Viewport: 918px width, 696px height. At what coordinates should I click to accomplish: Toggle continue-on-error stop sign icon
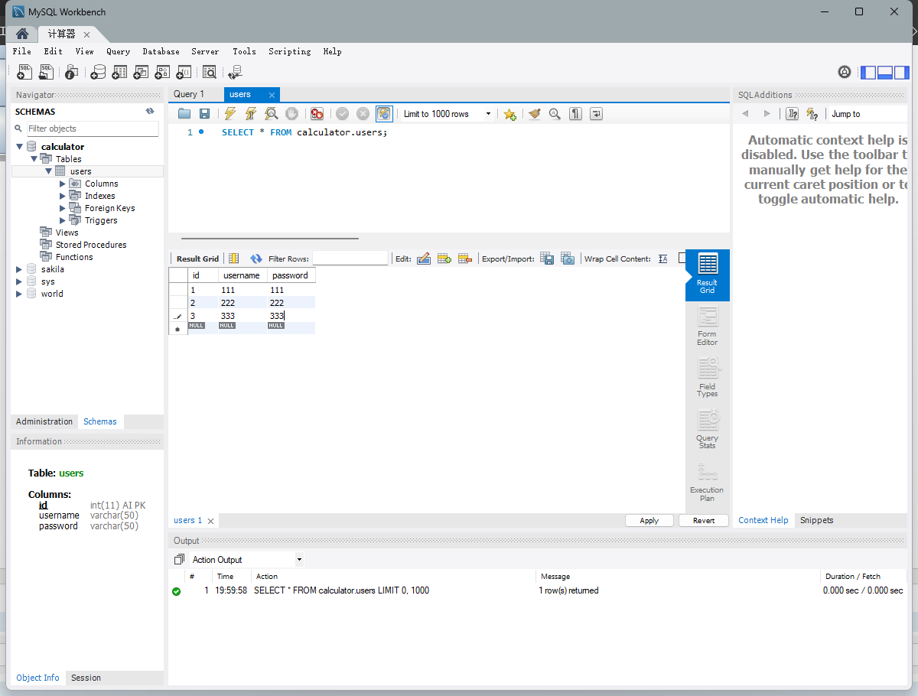click(x=317, y=114)
